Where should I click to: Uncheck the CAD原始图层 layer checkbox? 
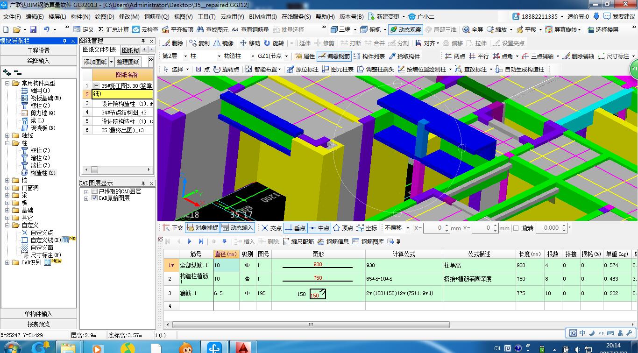95,198
